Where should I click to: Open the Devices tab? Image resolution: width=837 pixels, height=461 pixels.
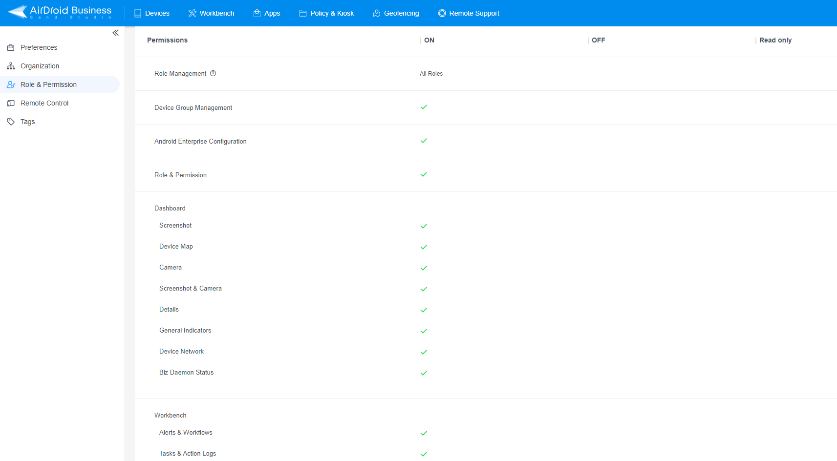(152, 13)
